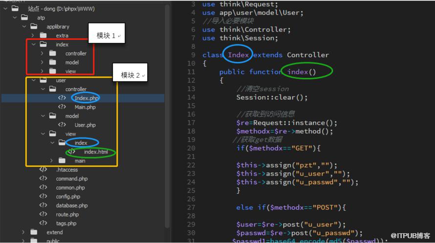This screenshot has width=435, height=243.
Task: Click the PHP icon for route.php
Action: tap(43, 214)
